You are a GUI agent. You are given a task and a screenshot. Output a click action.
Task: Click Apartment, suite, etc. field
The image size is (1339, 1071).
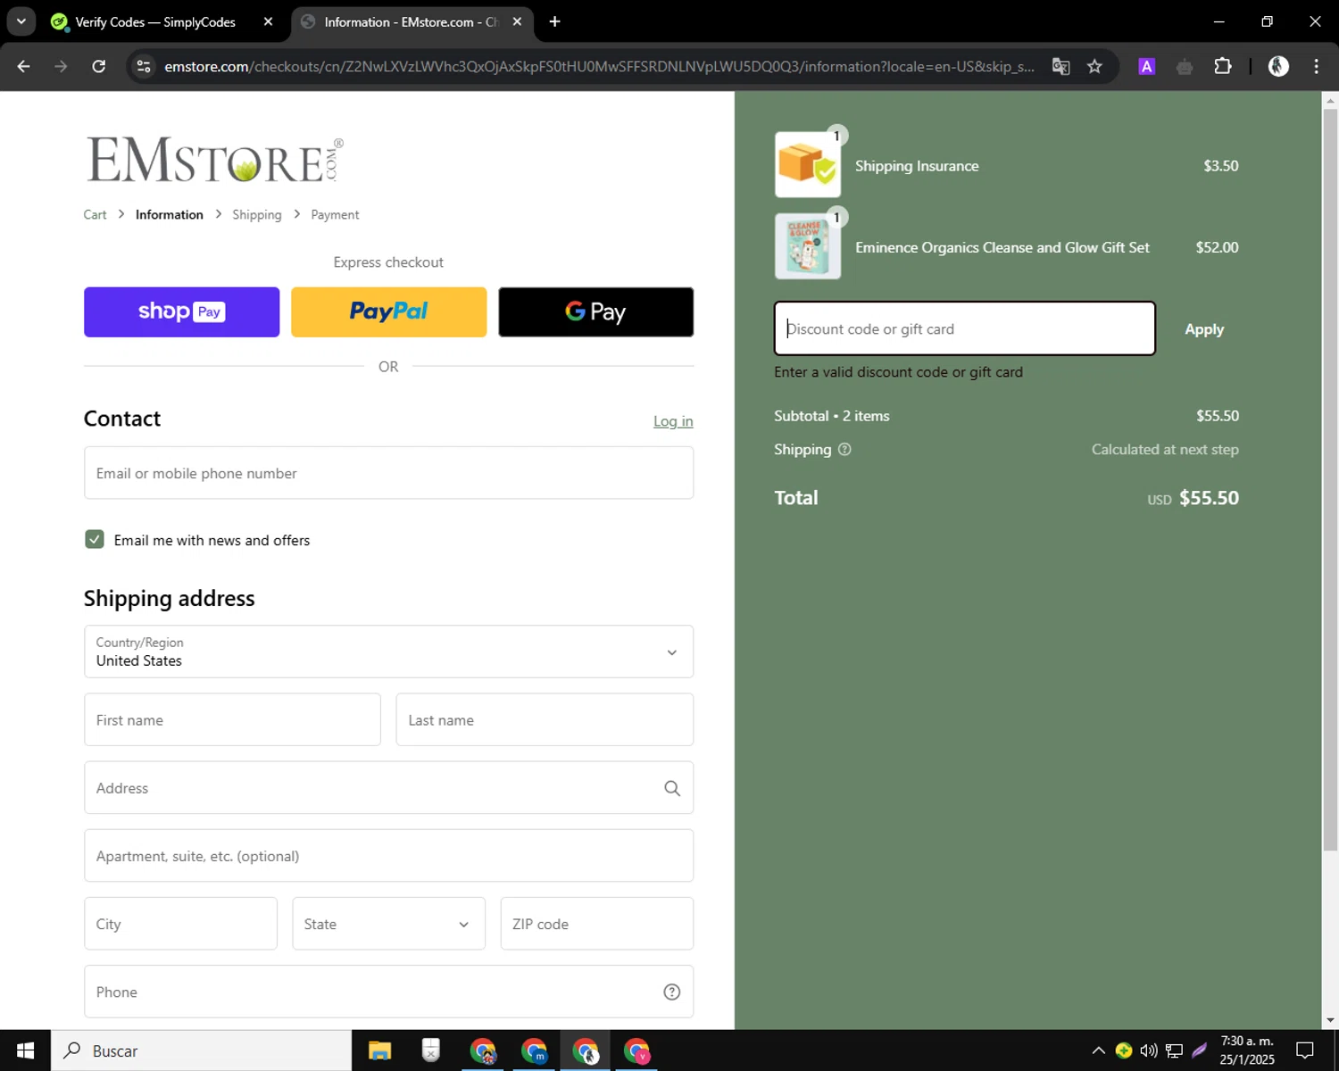click(x=388, y=856)
